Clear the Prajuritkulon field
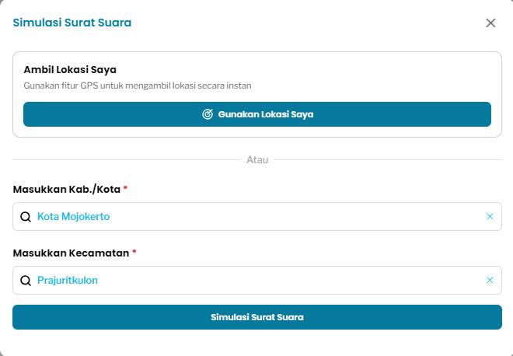513x356 pixels. click(490, 280)
